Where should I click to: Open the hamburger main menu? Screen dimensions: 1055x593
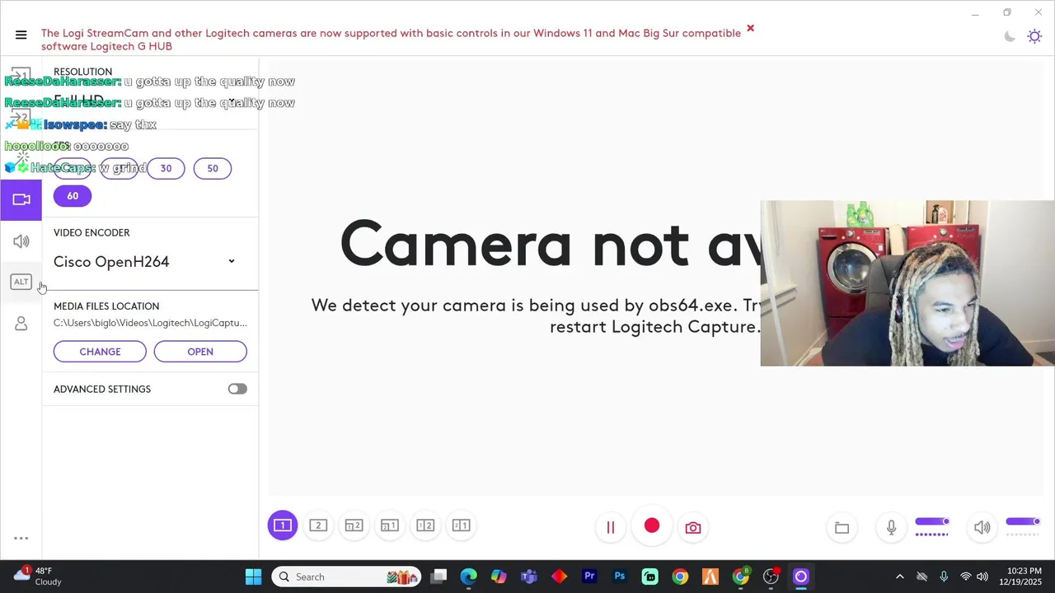[x=21, y=35]
